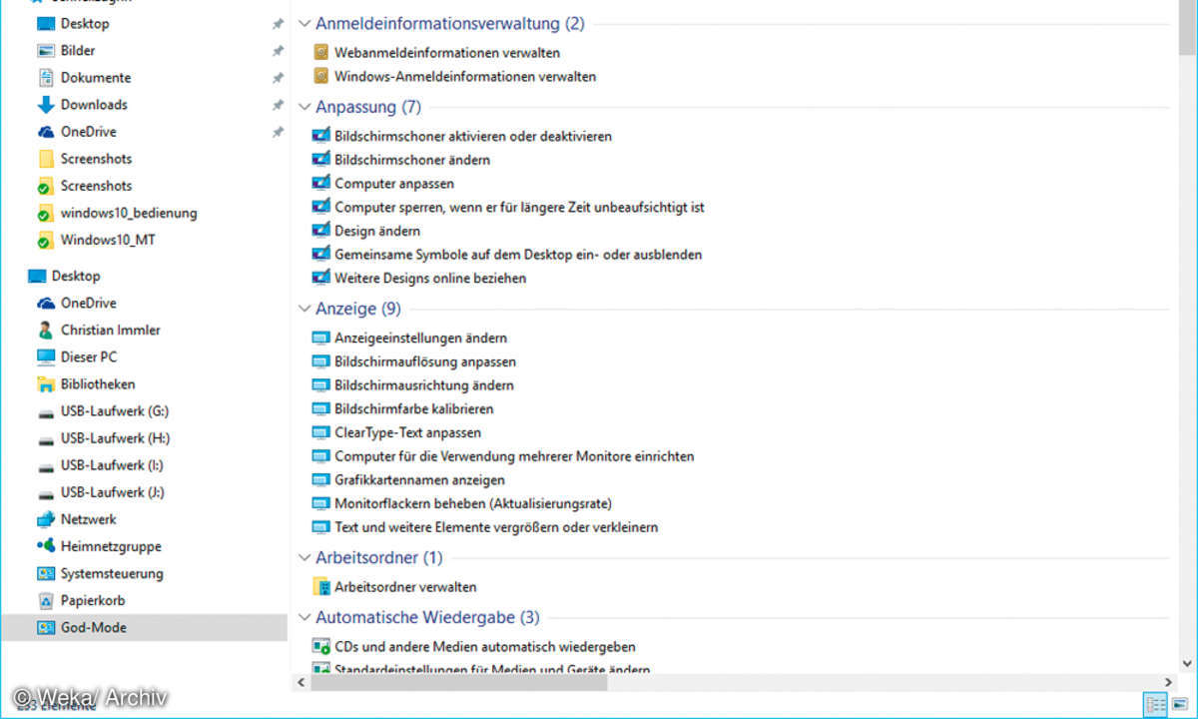Click icon beside Bildschirmschoner aktivieren oder deaktivieren
This screenshot has height=719, width=1198.
pyautogui.click(x=320, y=136)
